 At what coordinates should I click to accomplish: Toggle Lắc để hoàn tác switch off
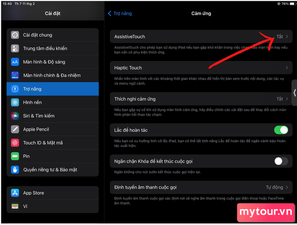281,130
